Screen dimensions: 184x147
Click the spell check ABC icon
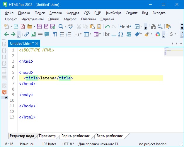(x=70, y=26)
